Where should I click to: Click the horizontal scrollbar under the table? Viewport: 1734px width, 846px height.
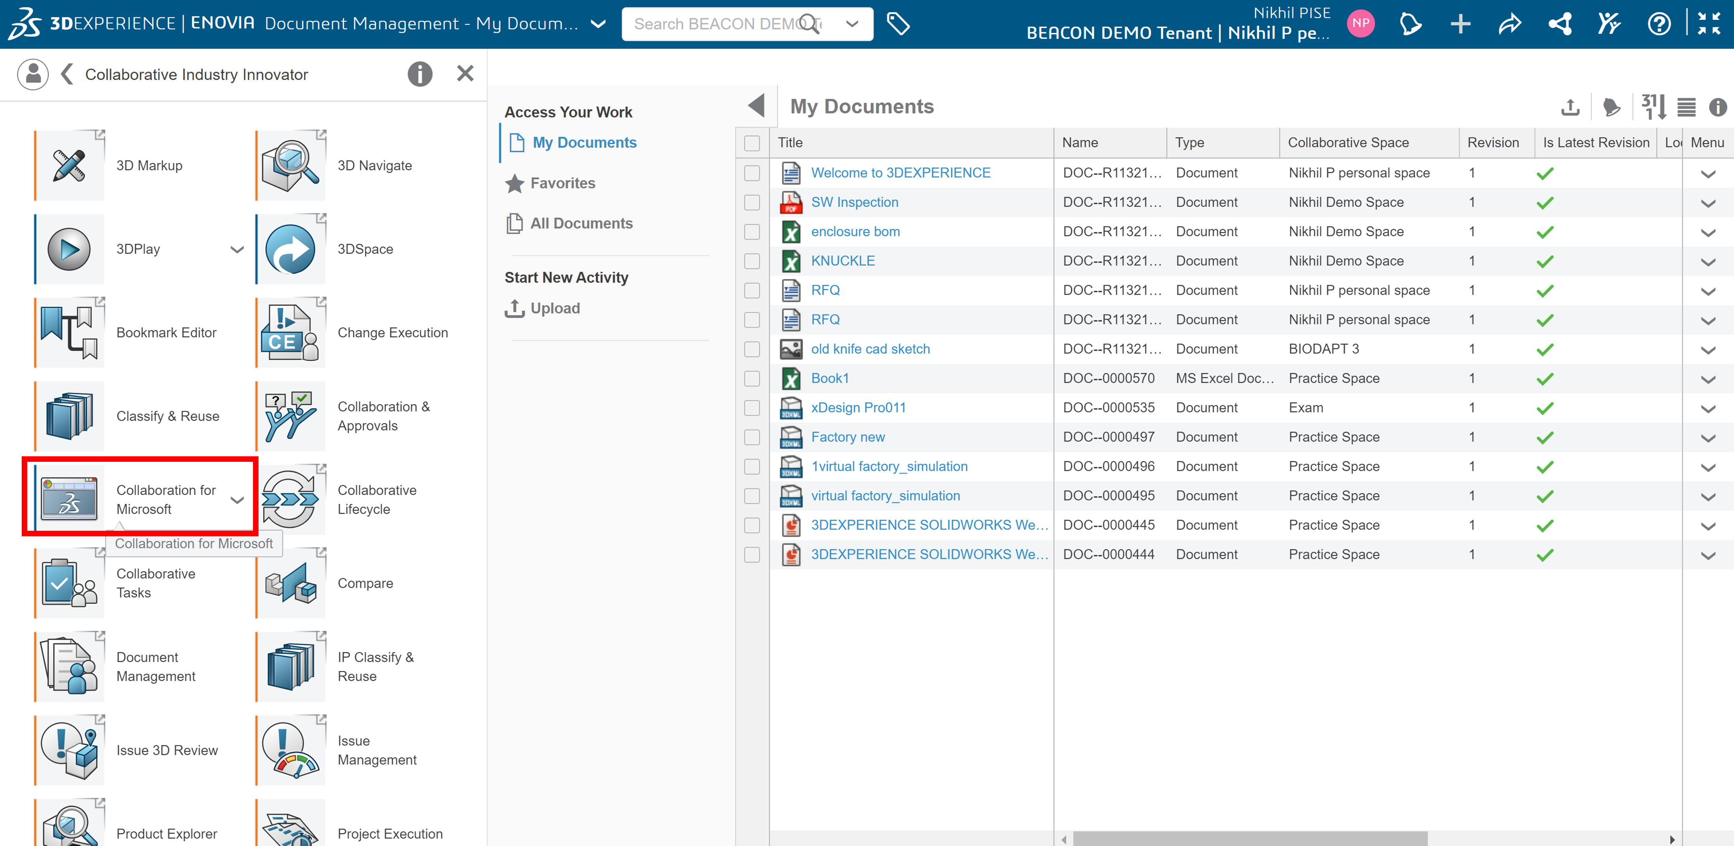(1249, 839)
